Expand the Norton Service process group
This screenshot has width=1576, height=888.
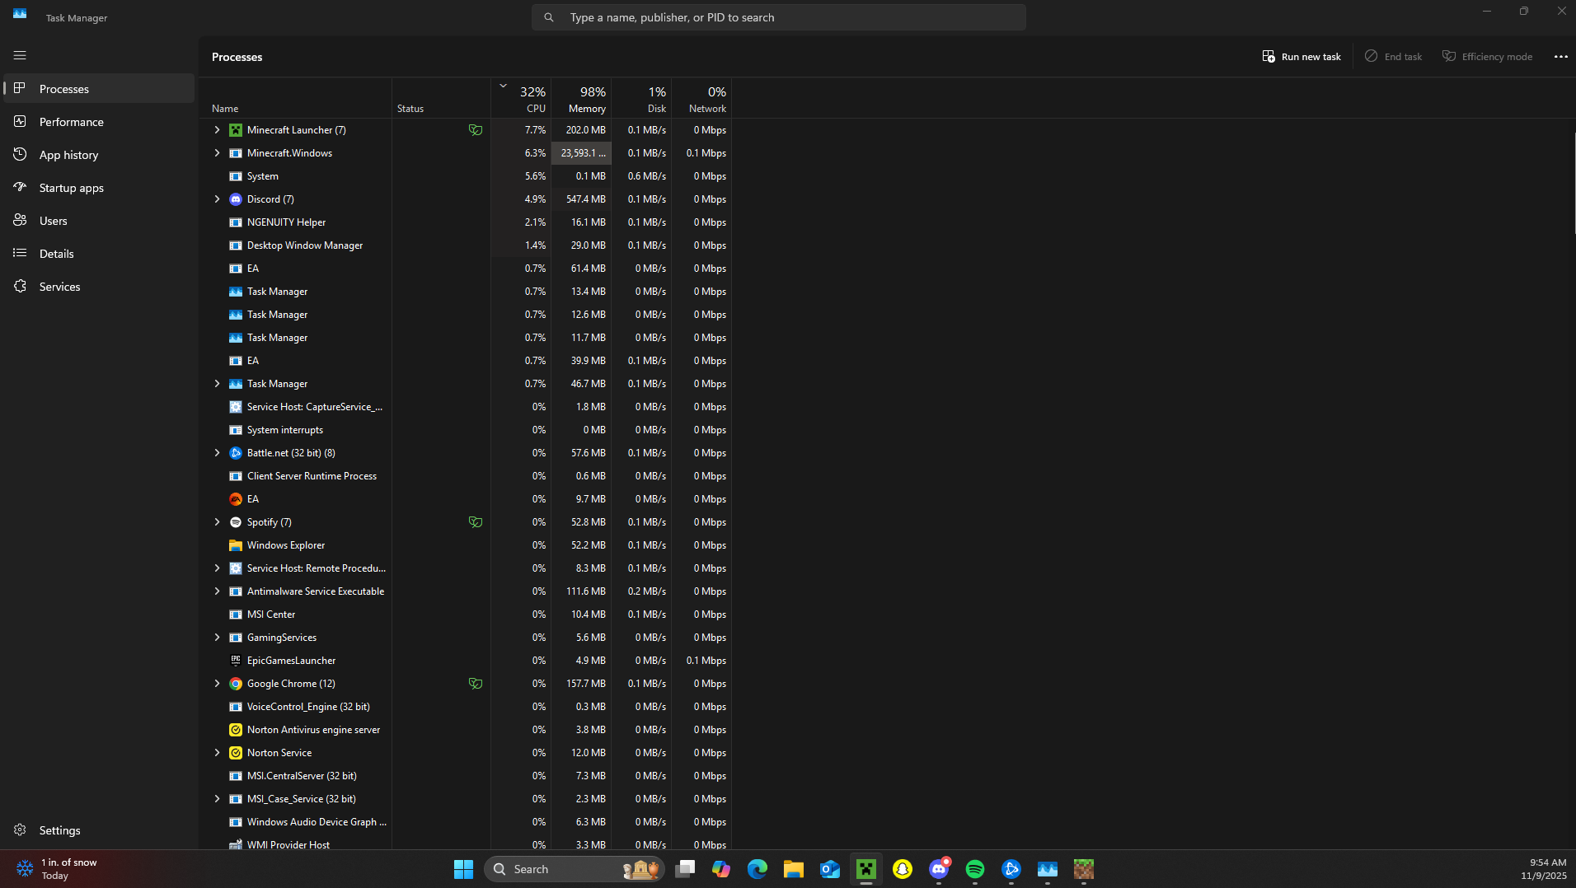[217, 753]
